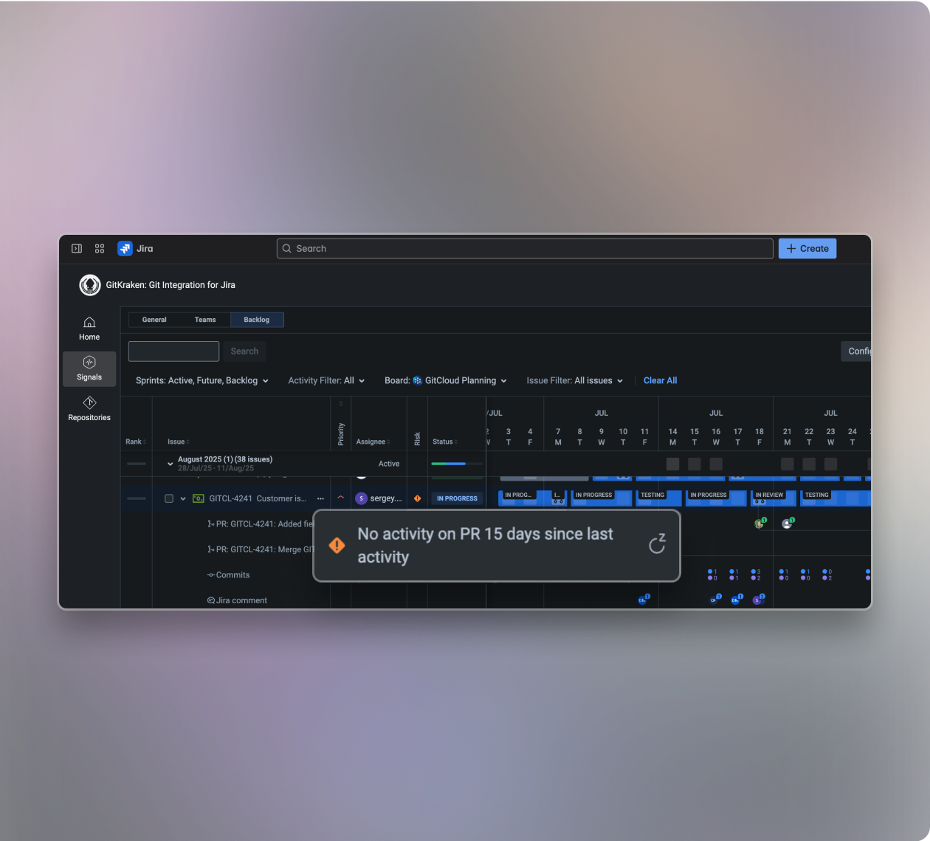
Task: Switch to the Teams tab
Action: [205, 320]
